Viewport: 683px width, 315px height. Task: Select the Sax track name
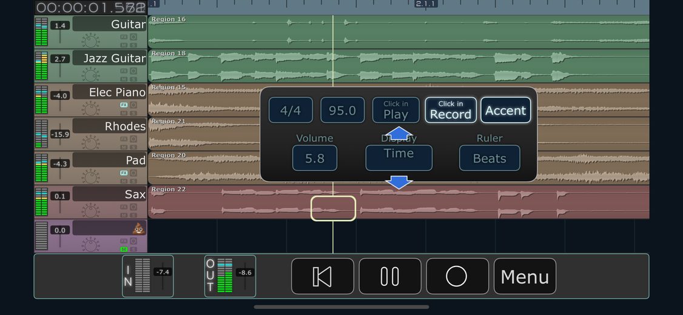pos(109,194)
